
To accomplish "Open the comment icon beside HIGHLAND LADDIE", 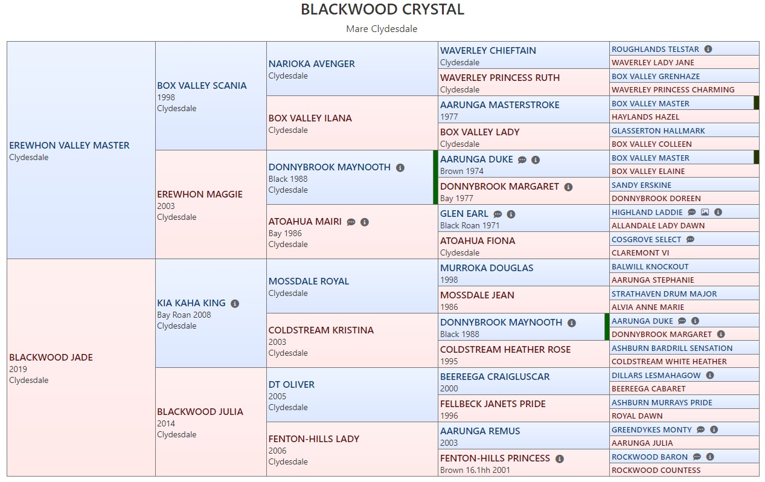I will (691, 213).
